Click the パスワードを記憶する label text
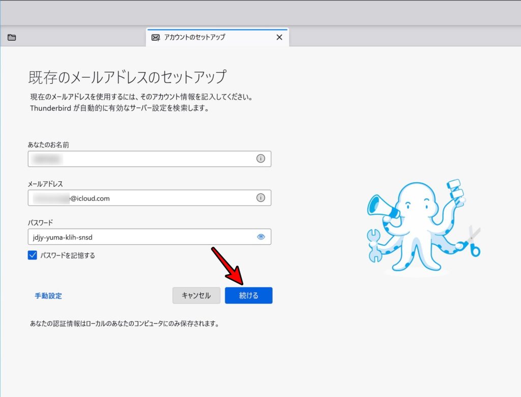This screenshot has height=397, width=521. [x=68, y=255]
